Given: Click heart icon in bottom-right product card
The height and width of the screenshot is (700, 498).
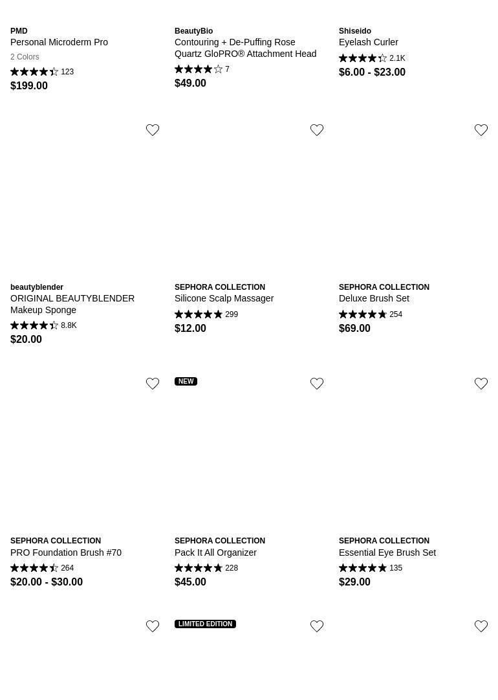Looking at the screenshot, I should point(481,626).
